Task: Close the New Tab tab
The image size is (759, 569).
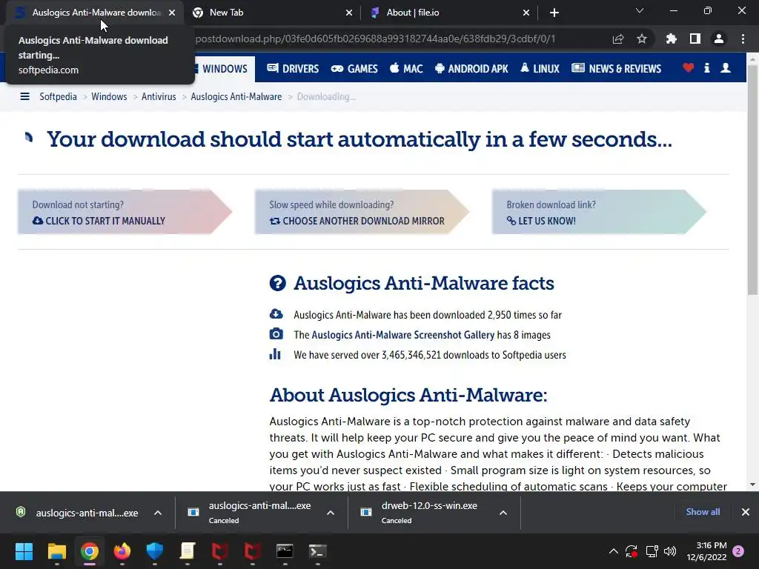Action: pos(349,13)
